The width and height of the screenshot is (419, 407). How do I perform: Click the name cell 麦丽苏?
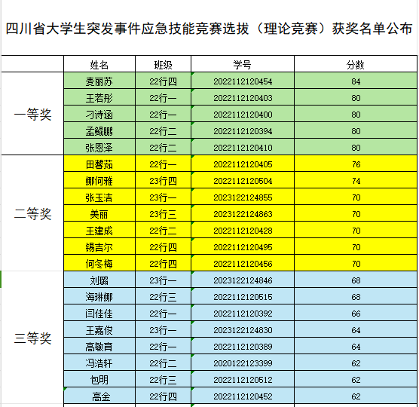pos(99,81)
